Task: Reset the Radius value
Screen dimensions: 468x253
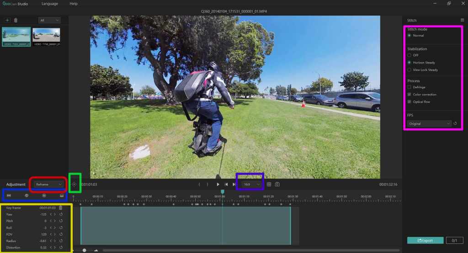Action: click(x=61, y=241)
